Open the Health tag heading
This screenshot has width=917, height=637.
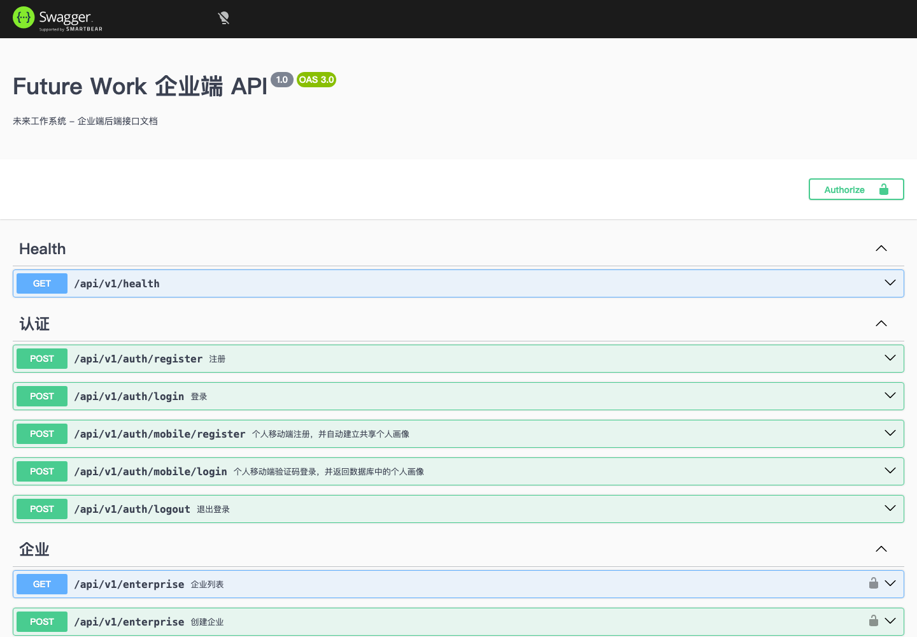coord(43,249)
